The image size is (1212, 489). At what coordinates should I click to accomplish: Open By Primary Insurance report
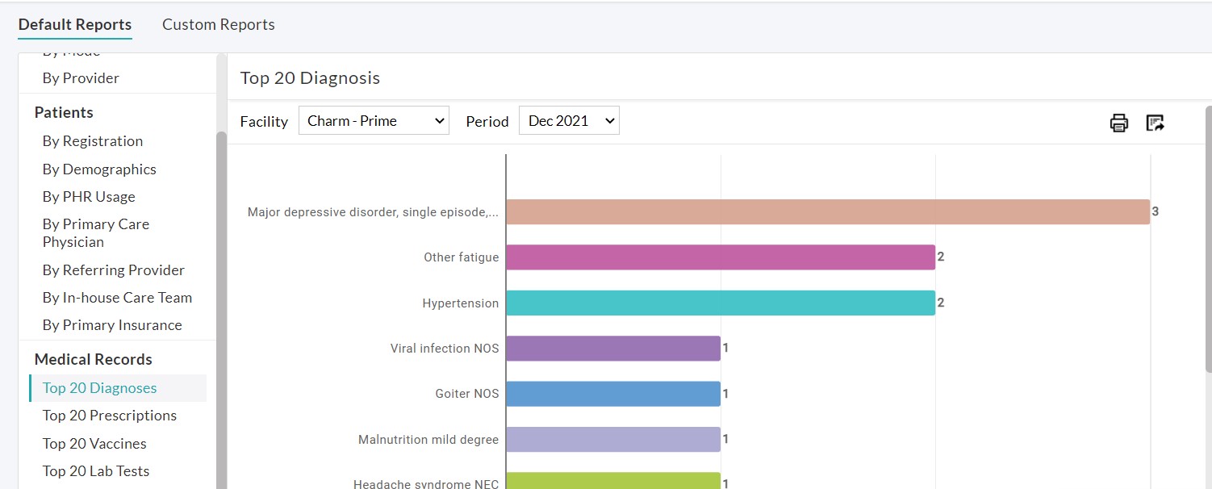pos(112,325)
